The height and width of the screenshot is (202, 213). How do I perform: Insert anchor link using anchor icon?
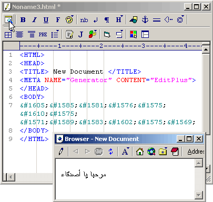145,19
